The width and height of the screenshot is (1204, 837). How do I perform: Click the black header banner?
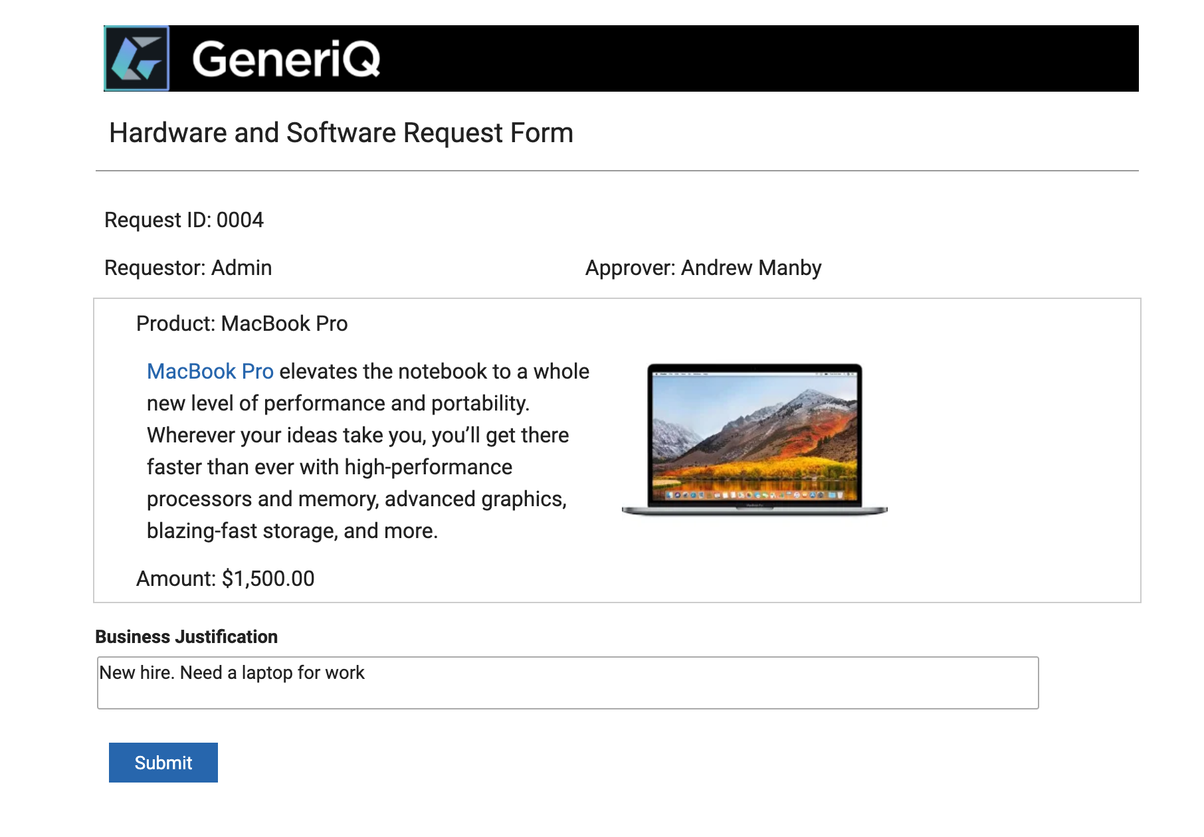point(621,58)
